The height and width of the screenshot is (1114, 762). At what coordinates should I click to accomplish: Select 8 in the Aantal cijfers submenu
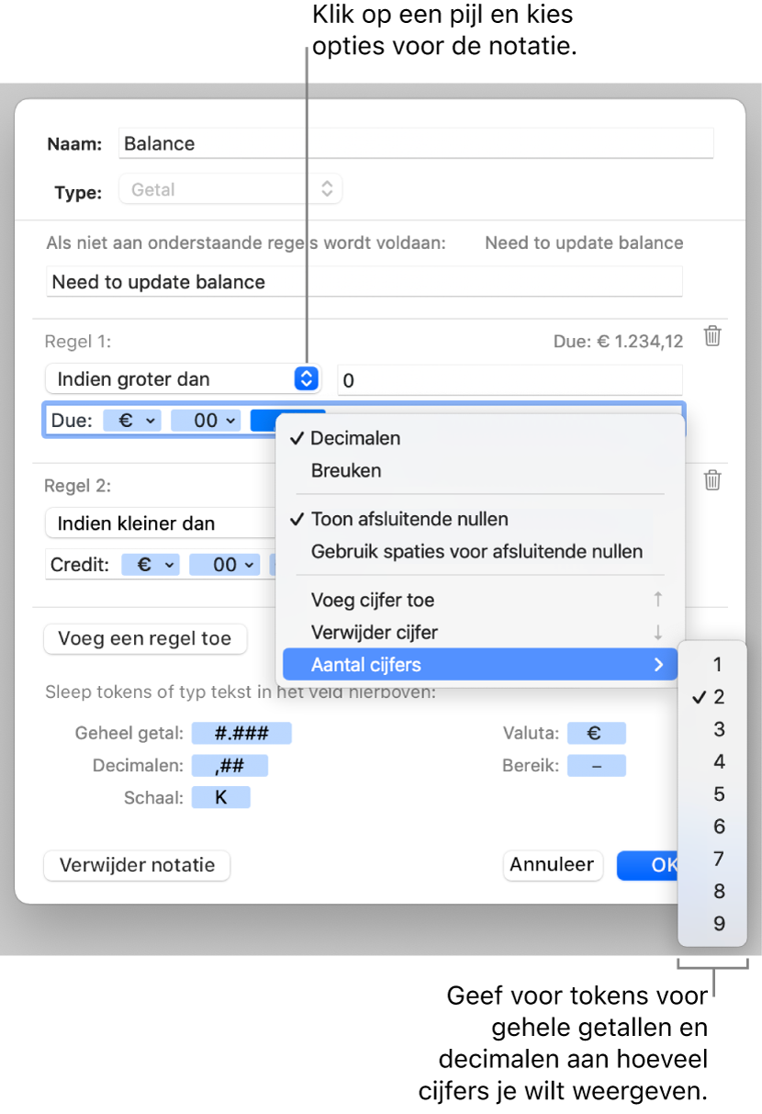[712, 891]
